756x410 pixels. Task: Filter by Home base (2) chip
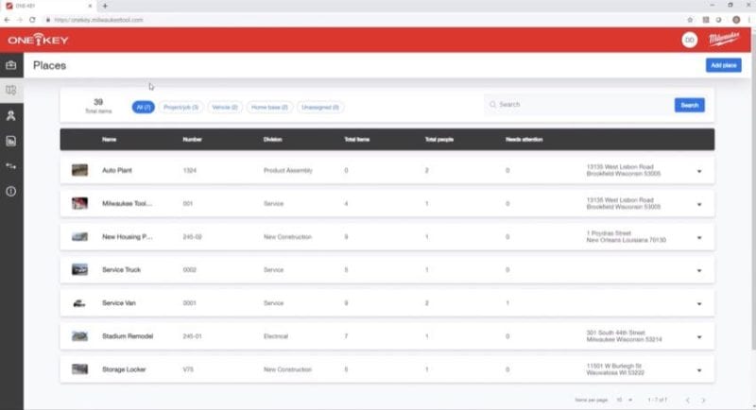(x=269, y=108)
